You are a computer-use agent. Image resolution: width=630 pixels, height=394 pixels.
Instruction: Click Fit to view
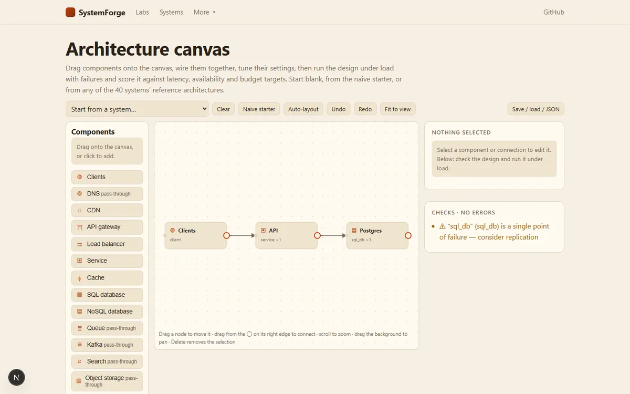(398, 109)
